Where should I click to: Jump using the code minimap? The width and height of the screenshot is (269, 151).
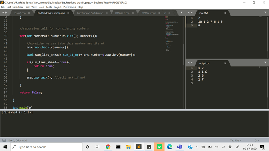click(x=172, y=34)
